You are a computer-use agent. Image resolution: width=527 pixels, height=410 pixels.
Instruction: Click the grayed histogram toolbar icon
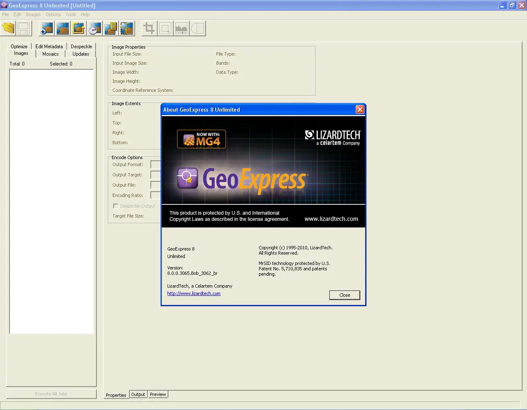tap(182, 28)
